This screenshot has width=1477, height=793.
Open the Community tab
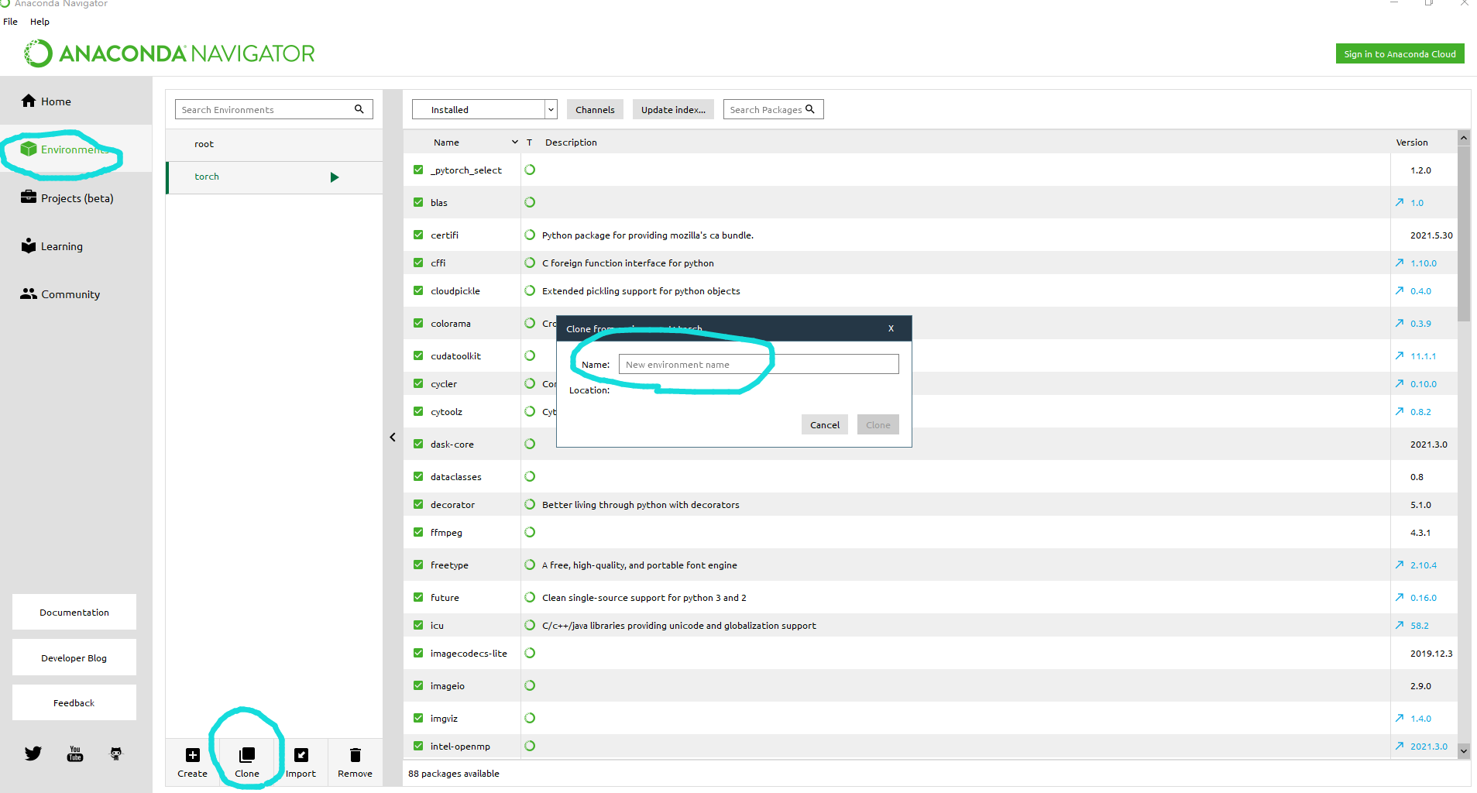pos(76,294)
